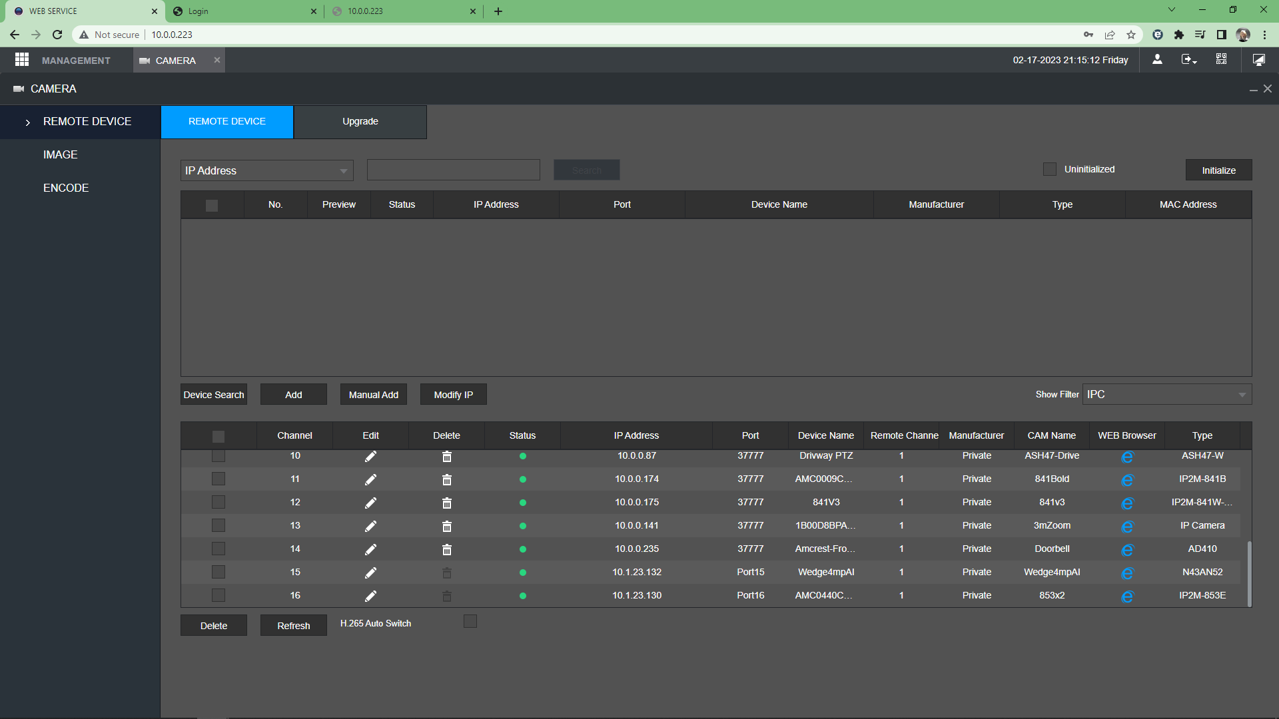
Task: Click the Add button
Action: click(294, 394)
